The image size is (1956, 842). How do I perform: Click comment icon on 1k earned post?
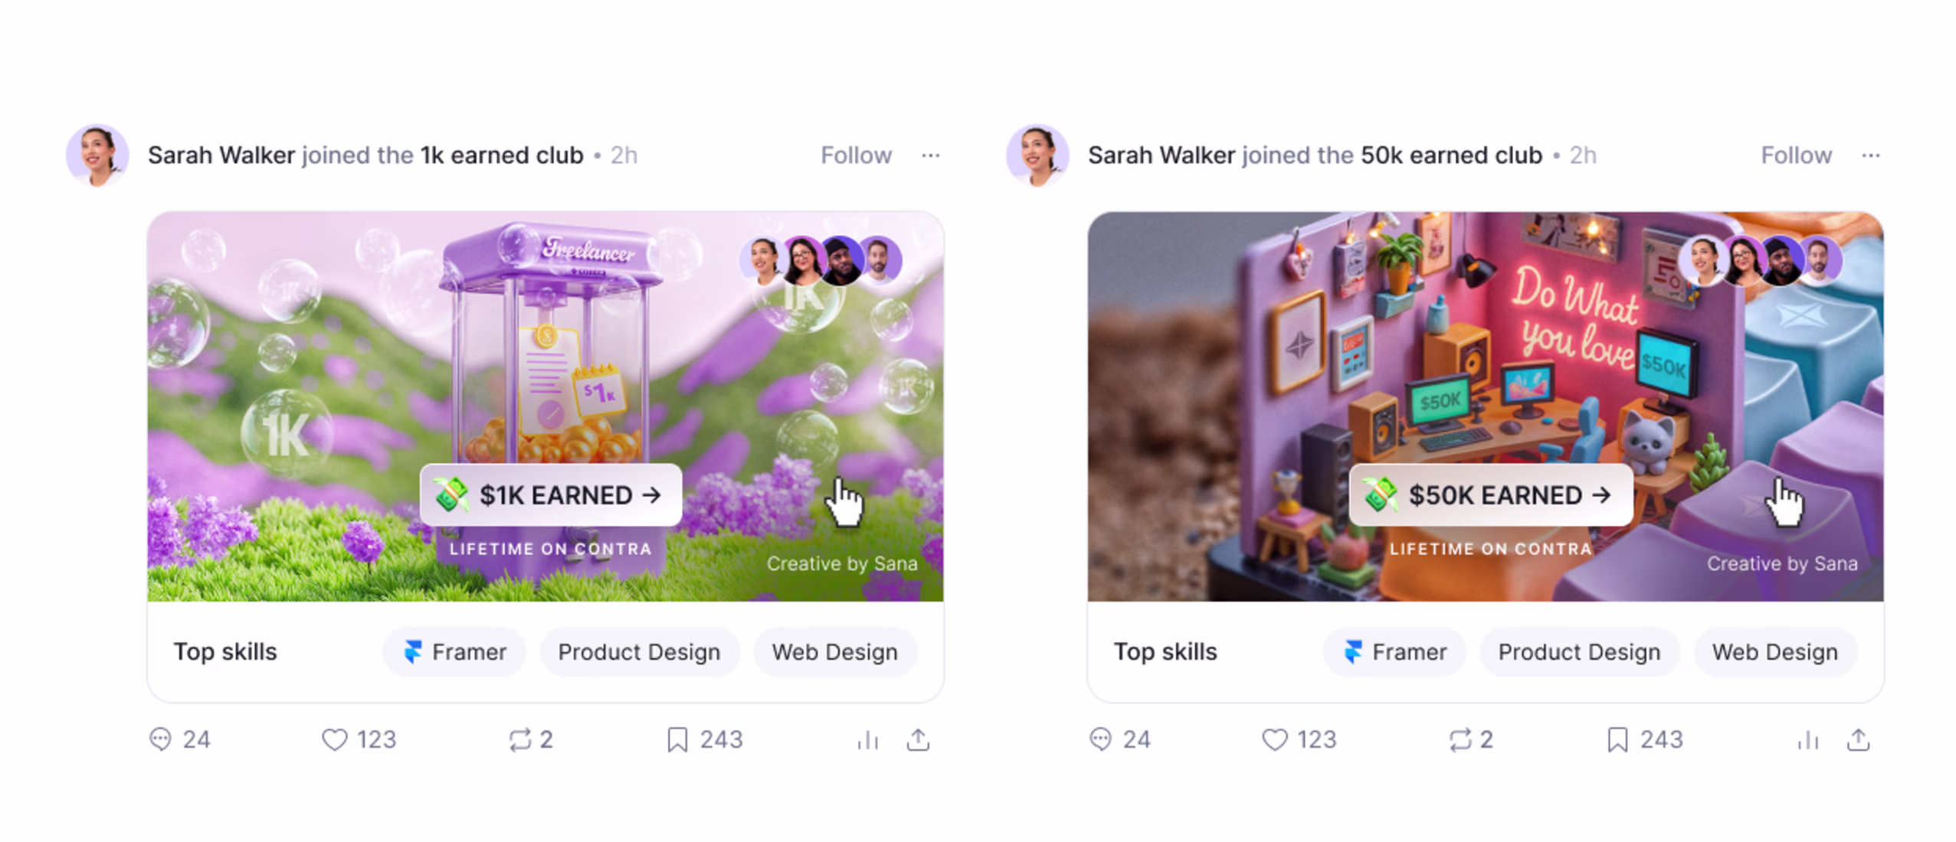pyautogui.click(x=160, y=739)
